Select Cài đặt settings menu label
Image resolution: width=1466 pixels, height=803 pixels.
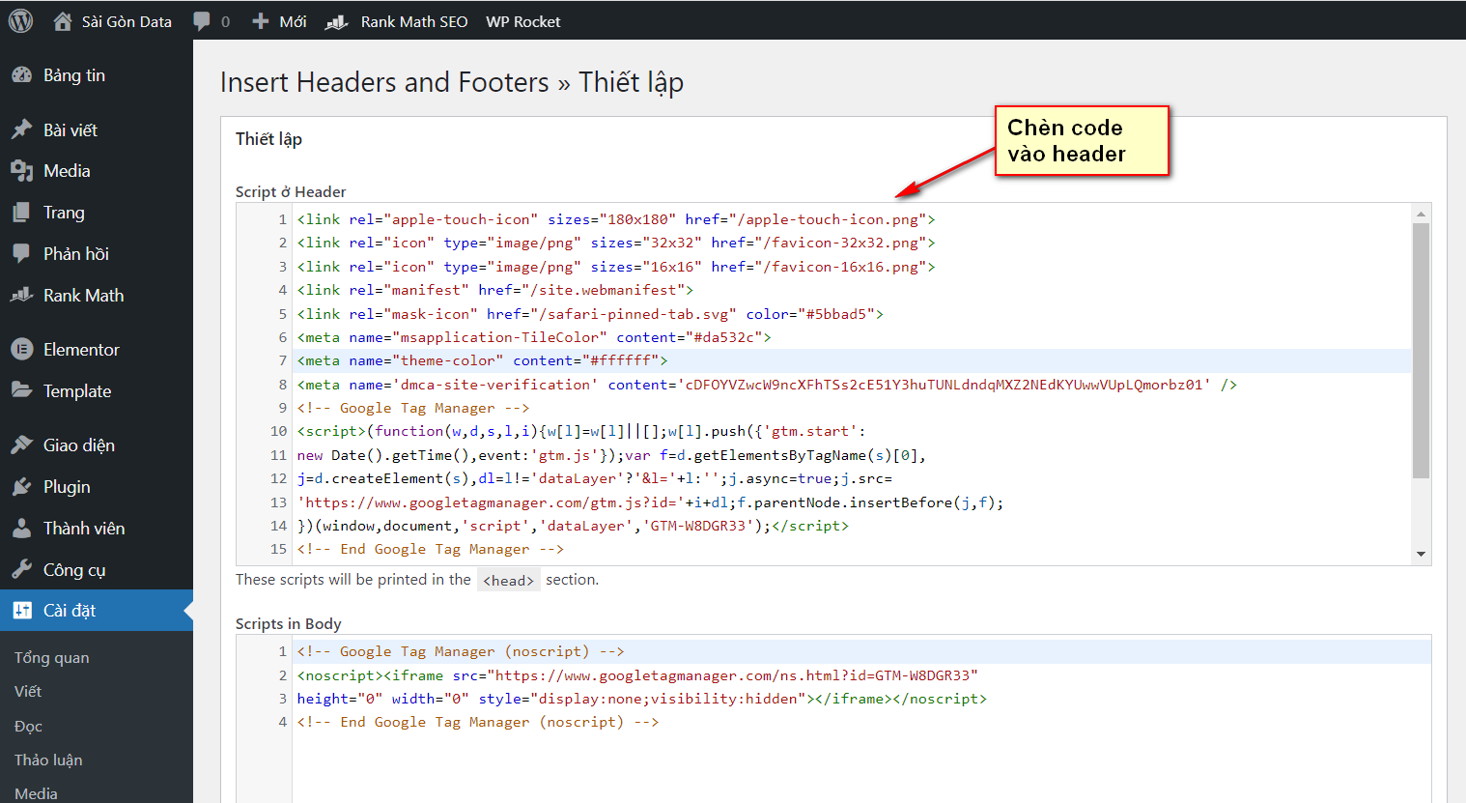[70, 611]
